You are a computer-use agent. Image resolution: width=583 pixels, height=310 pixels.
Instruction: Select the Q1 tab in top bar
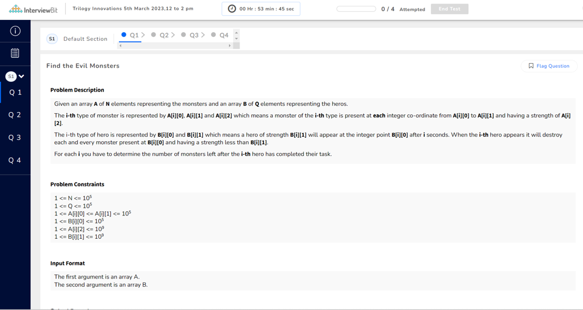click(x=134, y=35)
